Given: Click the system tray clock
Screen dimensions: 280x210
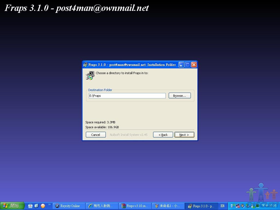Looking at the screenshot, I should (x=269, y=206).
